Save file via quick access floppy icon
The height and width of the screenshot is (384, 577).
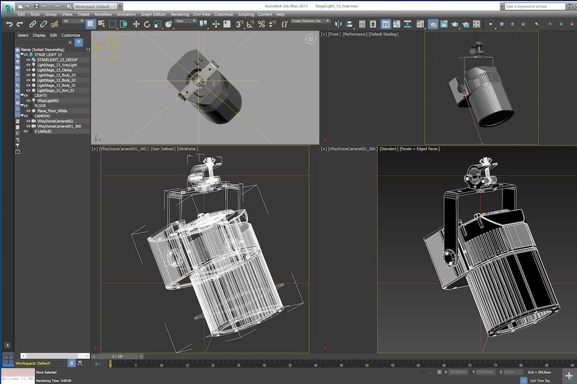click(37, 6)
